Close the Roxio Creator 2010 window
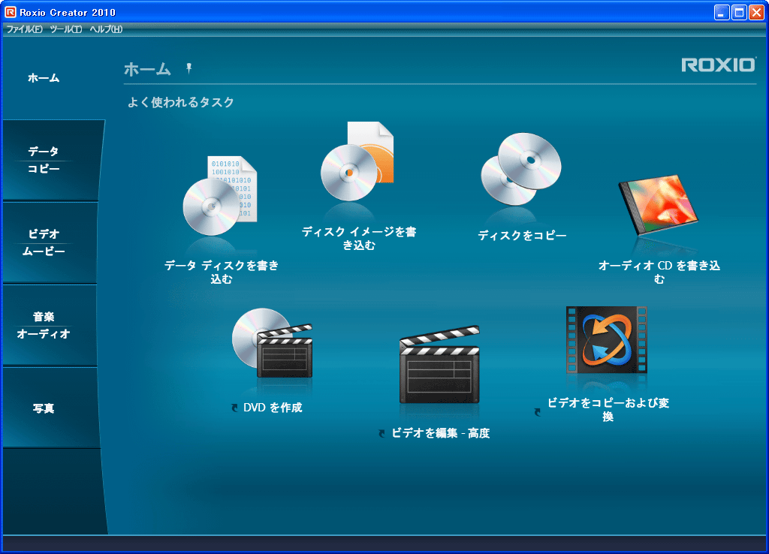The width and height of the screenshot is (769, 554). (756, 12)
